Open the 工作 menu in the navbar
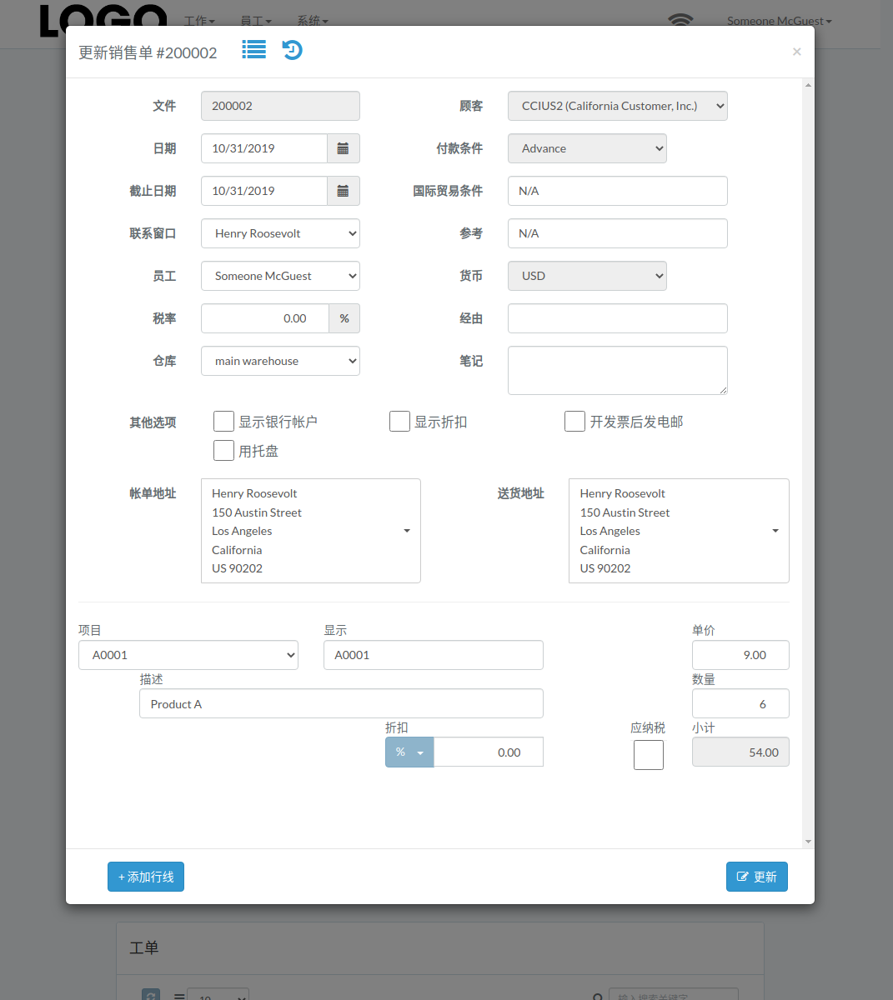Viewport: 893px width, 1000px height. [199, 21]
